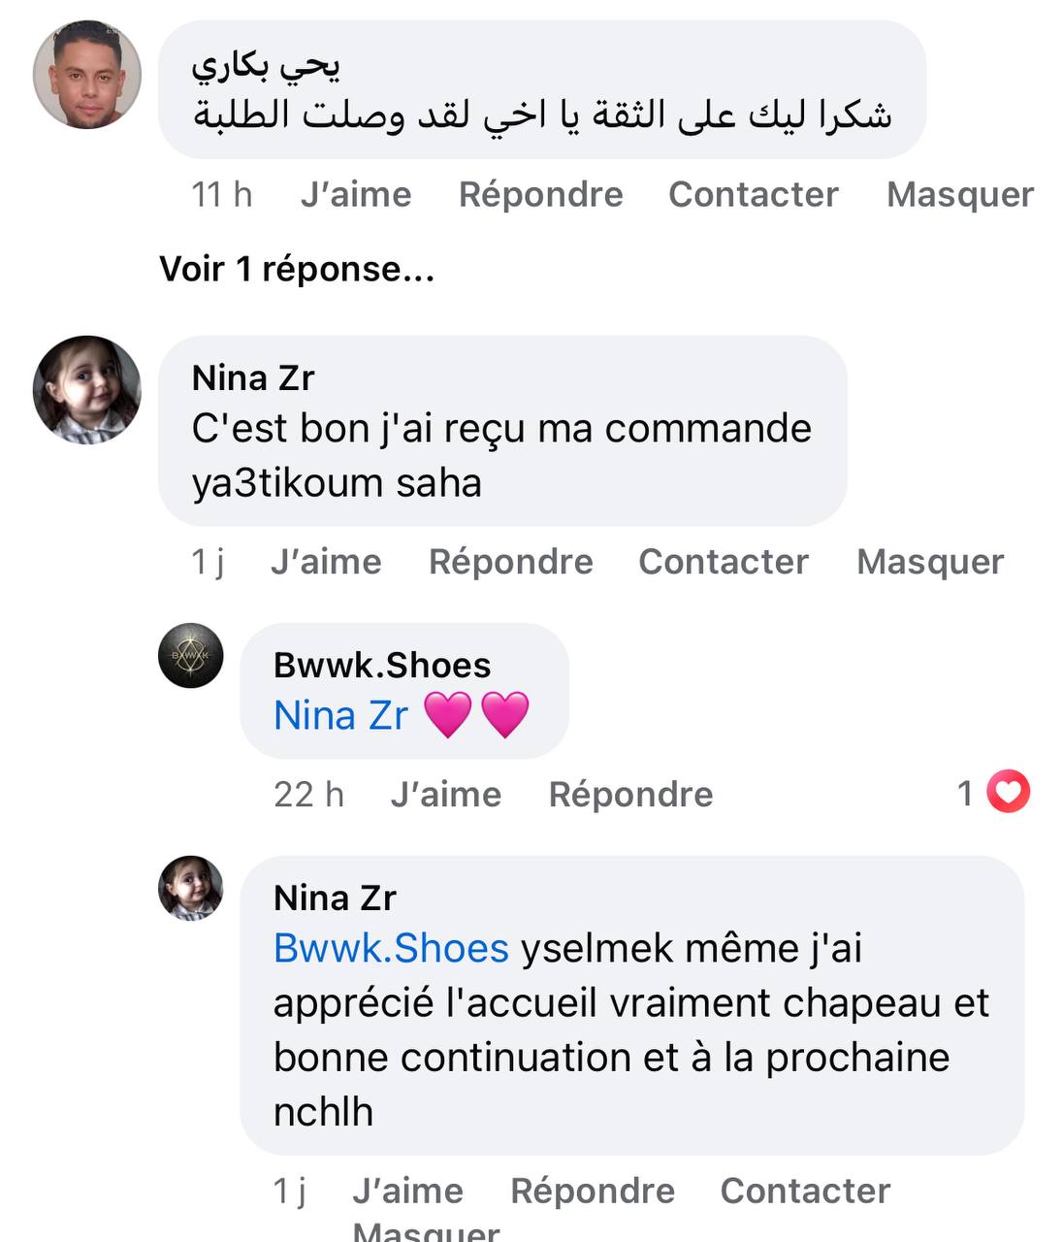1063x1242 pixels.
Task: Open the Bwwk.Shoes author name
Action: tap(382, 665)
